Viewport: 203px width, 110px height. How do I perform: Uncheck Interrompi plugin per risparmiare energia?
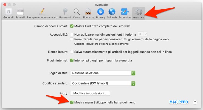72,60
